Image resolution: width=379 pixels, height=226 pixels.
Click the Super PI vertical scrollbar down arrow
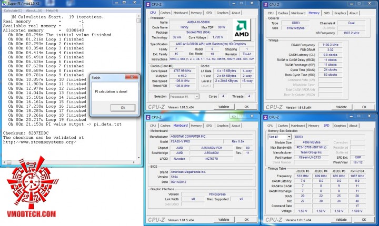[x=139, y=158]
